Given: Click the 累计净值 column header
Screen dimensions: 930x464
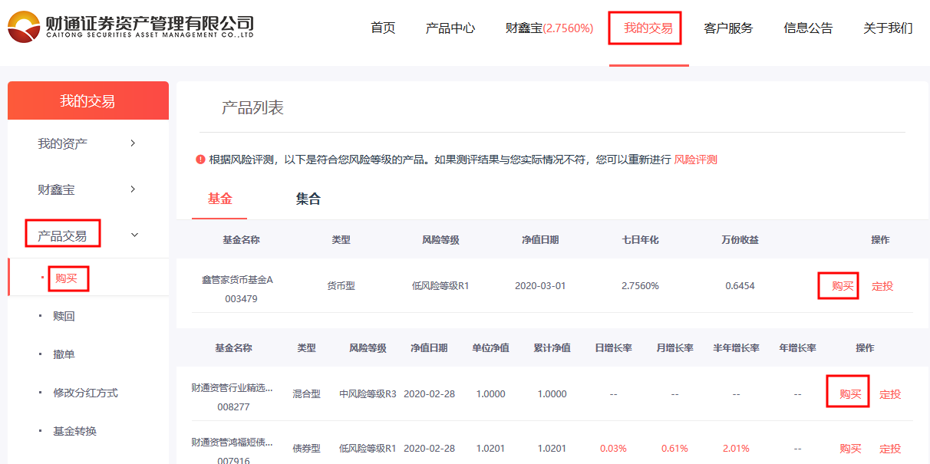Looking at the screenshot, I should (x=552, y=348).
